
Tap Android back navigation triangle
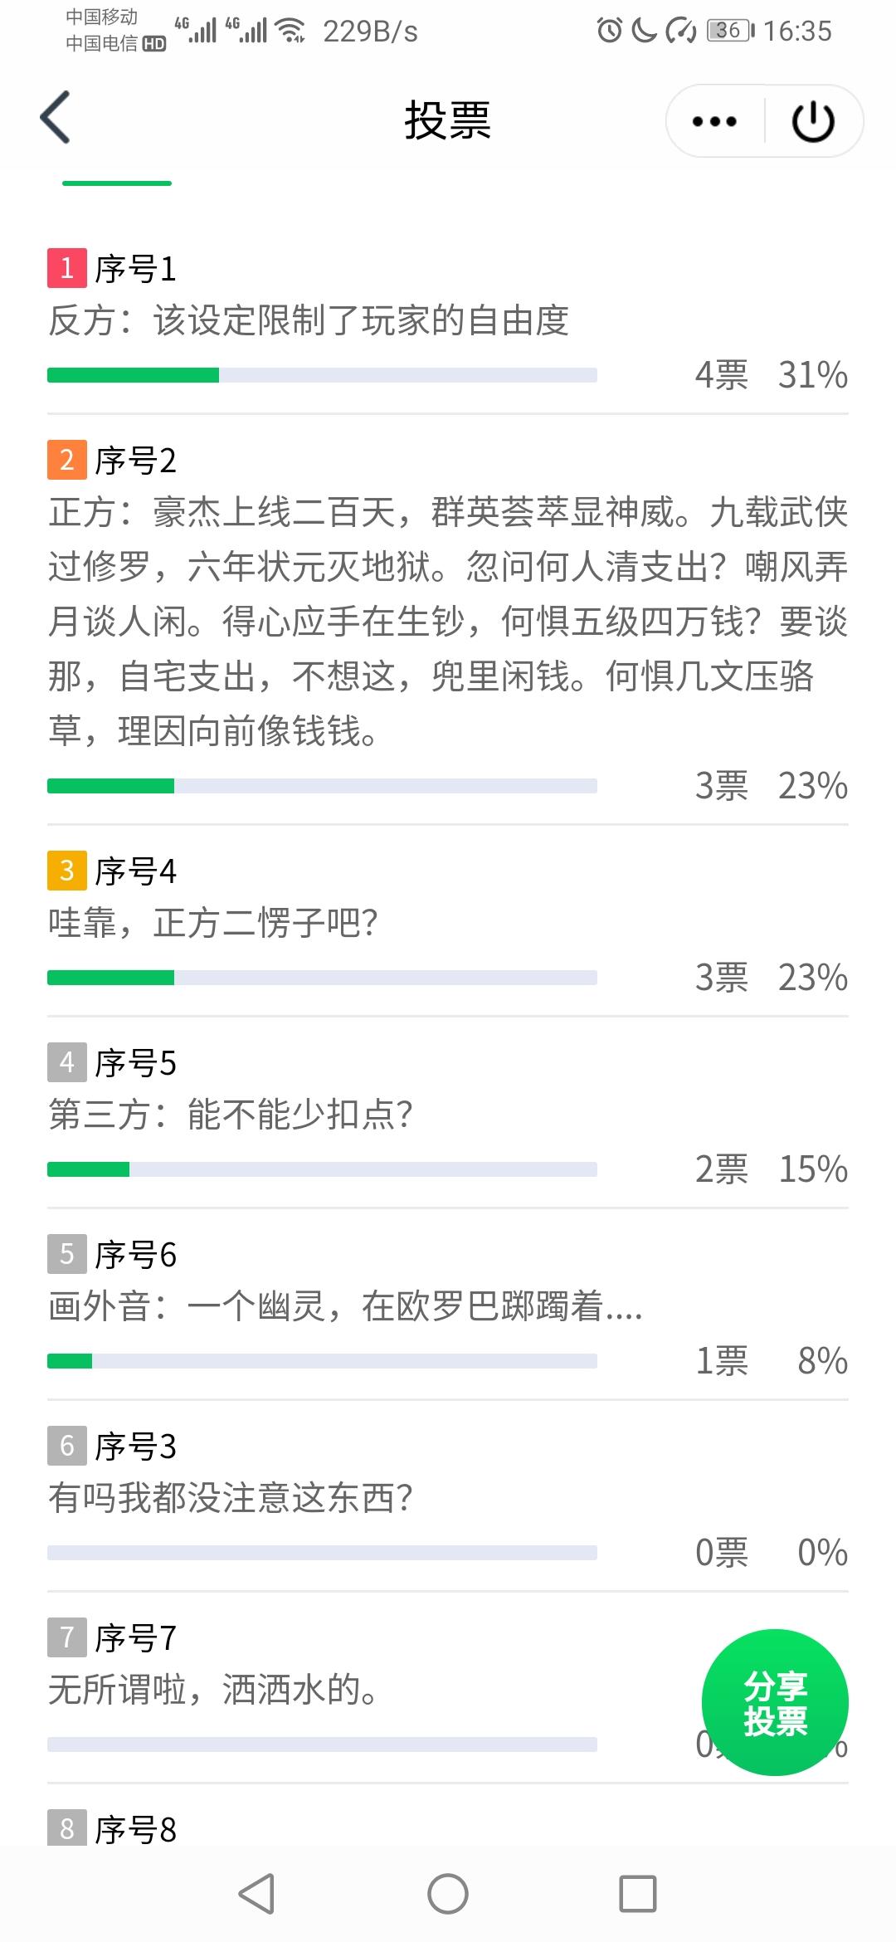point(256,1894)
